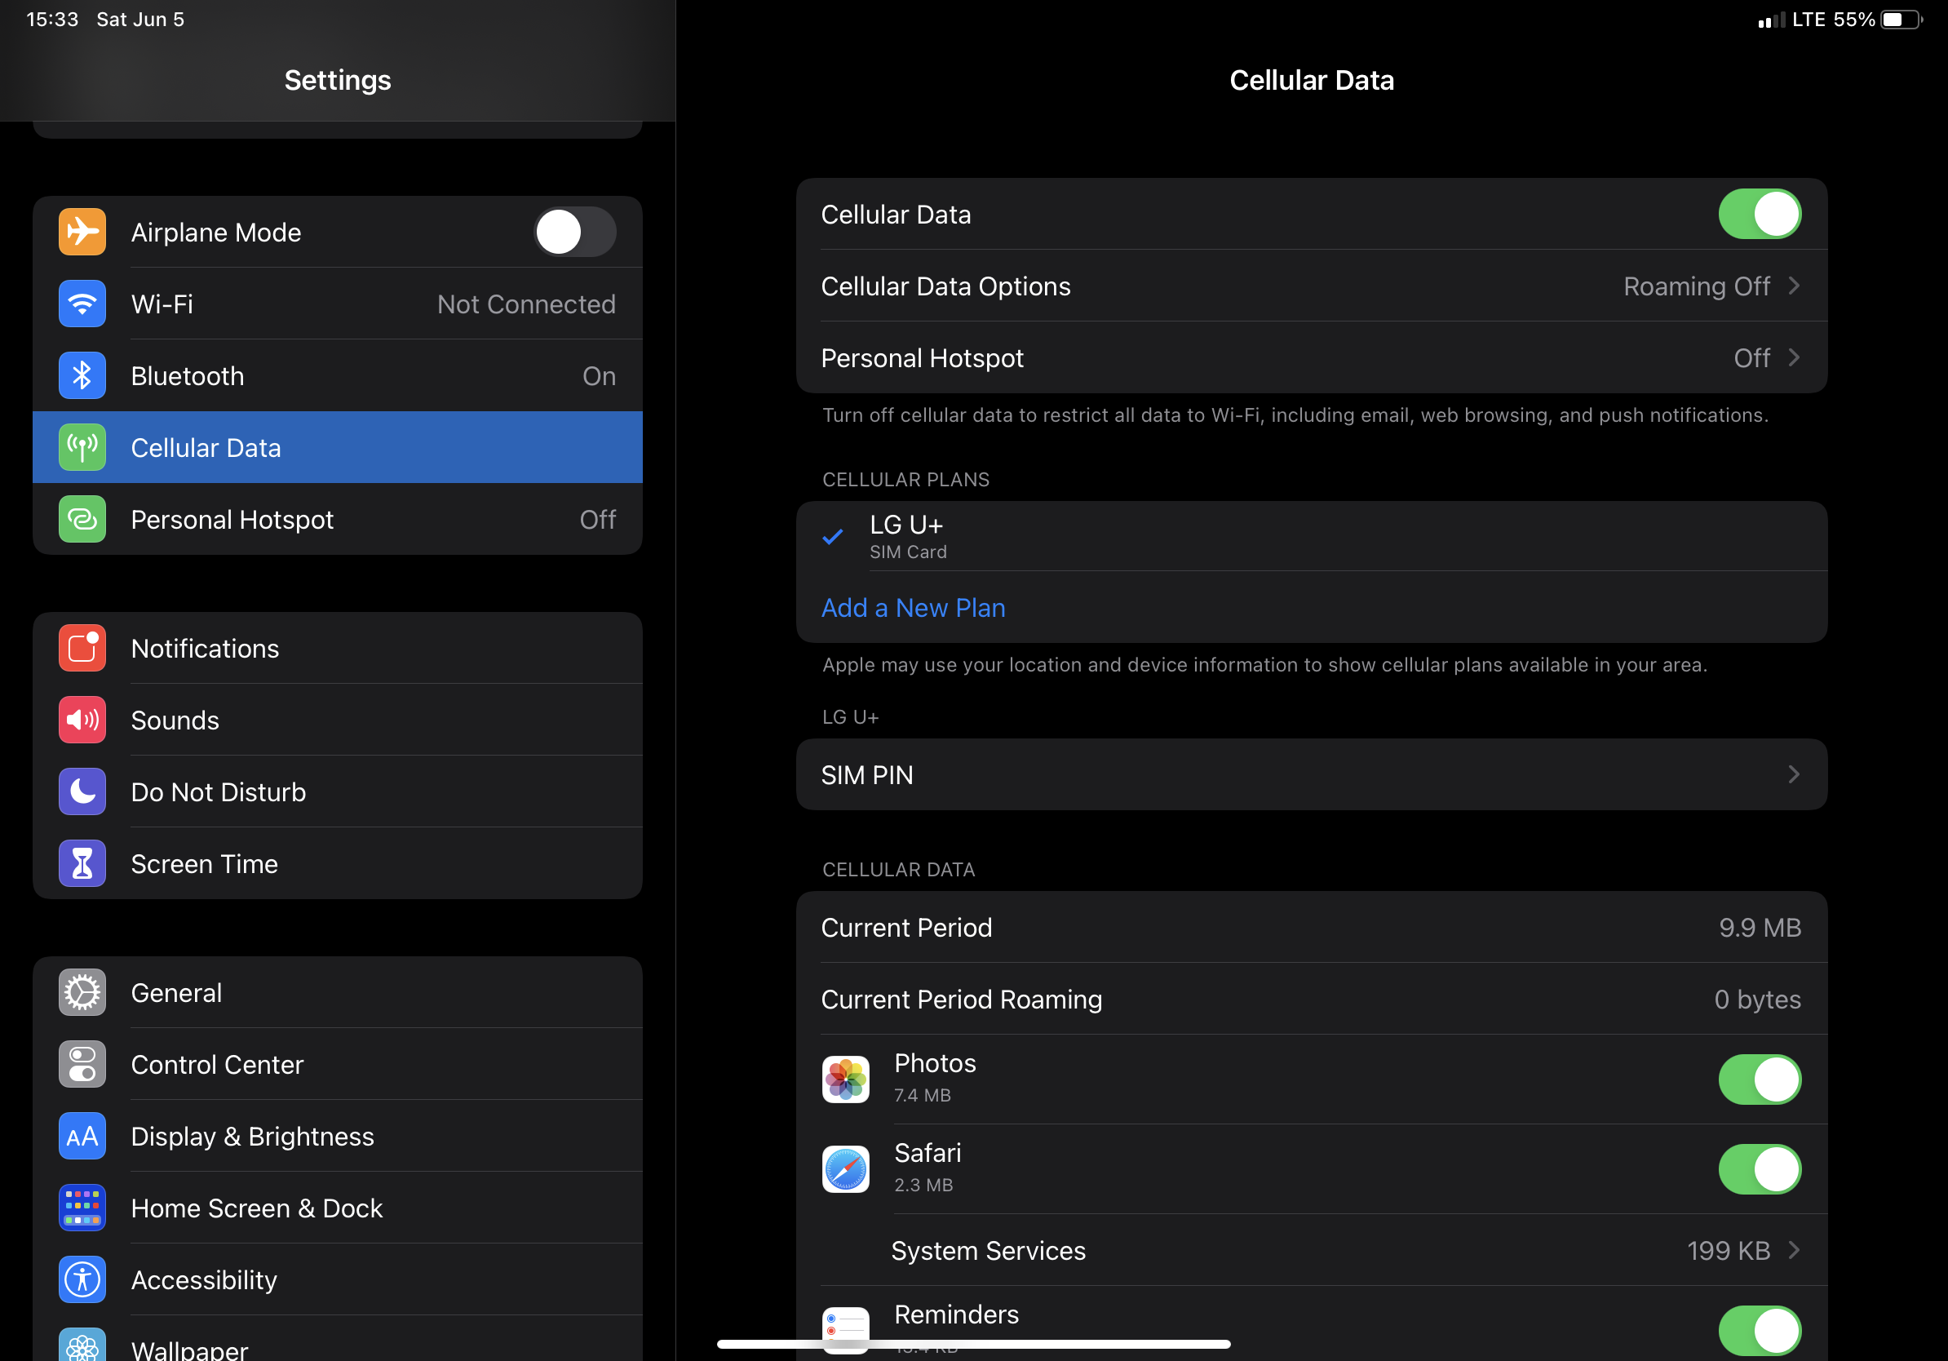Tap the Do Not Disturb moon icon
Image resolution: width=1948 pixels, height=1361 pixels.
point(82,791)
